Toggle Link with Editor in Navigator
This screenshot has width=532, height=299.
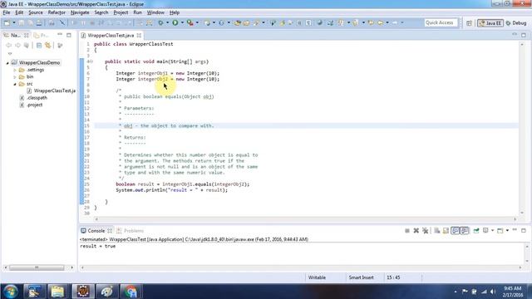[48, 45]
